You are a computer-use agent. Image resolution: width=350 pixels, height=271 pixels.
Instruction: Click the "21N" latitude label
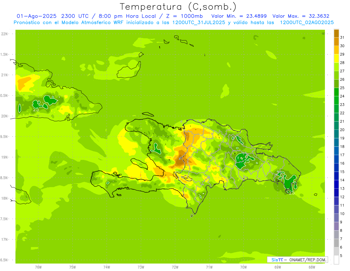pos(4,75)
